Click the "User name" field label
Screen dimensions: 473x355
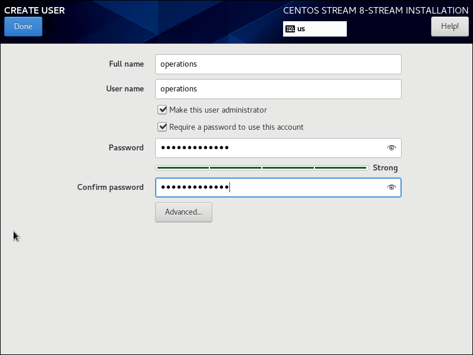[124, 89]
